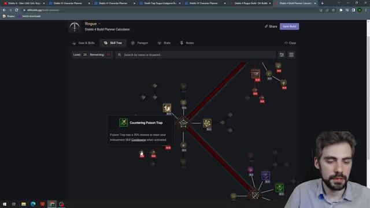This screenshot has width=370, height=208.
Task: Open a new browser tab with plus
Action: tap(323, 3)
